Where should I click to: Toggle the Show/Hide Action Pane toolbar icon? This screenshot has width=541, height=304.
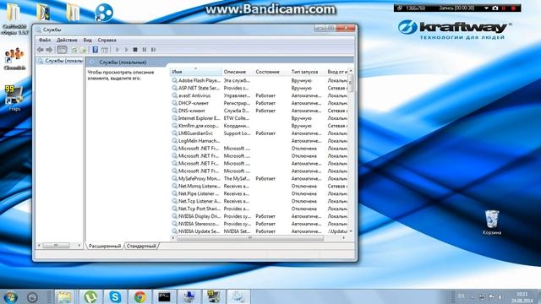coord(105,50)
